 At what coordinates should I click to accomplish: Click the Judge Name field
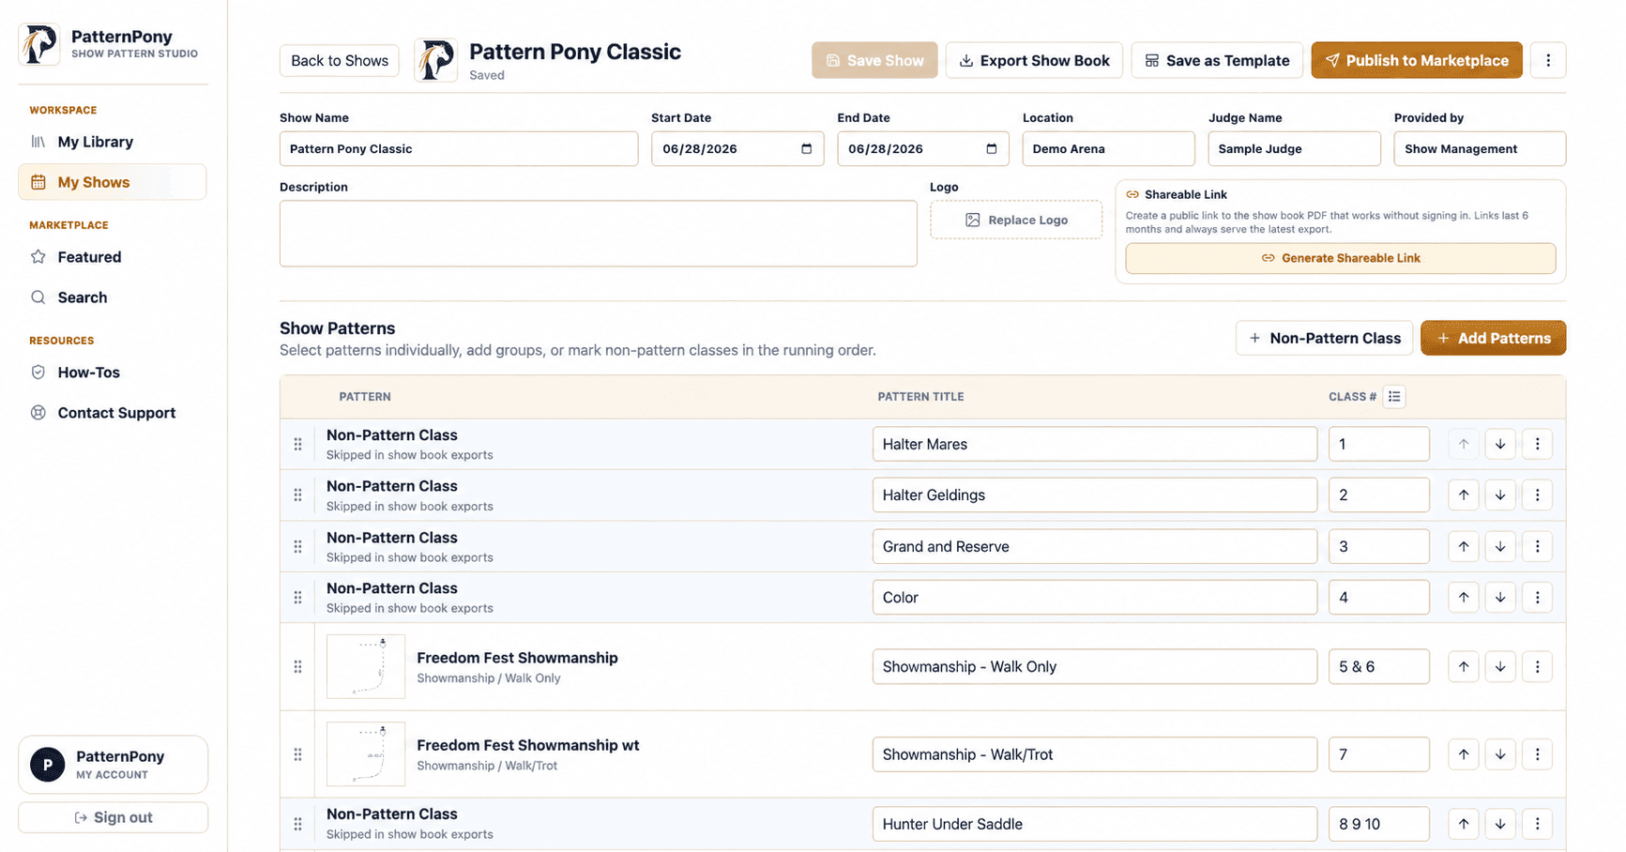1294,148
